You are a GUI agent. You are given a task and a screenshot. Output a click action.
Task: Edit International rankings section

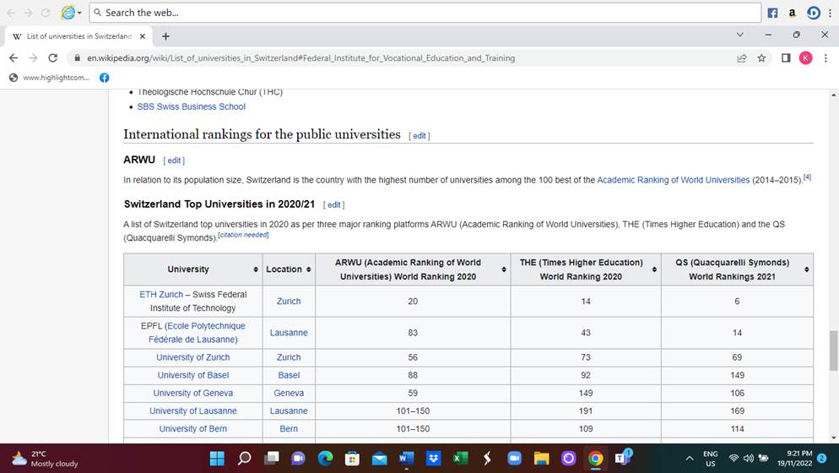coord(419,136)
